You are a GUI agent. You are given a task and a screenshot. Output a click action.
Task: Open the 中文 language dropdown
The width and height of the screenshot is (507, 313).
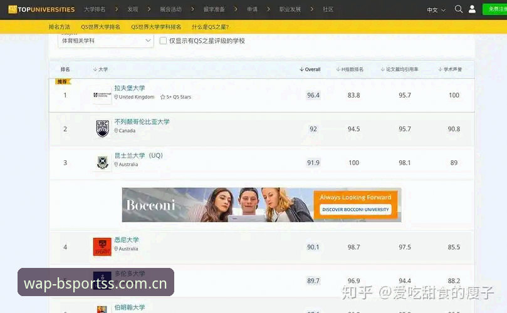pos(436,10)
